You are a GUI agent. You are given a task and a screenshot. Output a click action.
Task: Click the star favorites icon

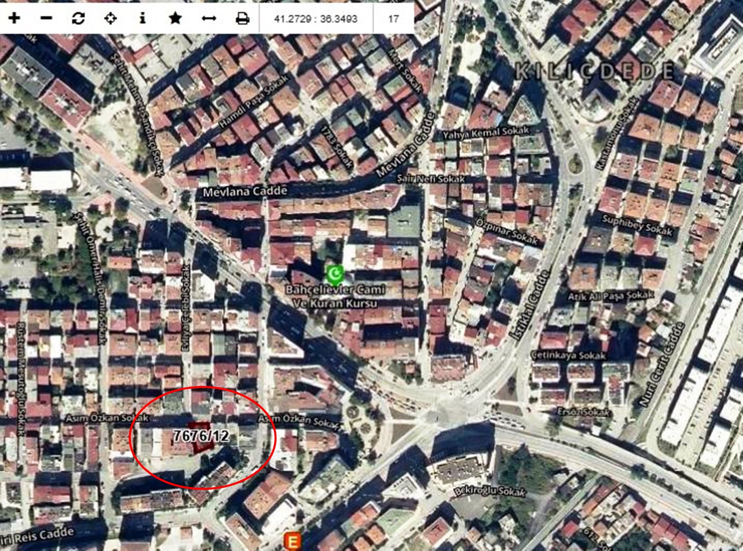[175, 18]
